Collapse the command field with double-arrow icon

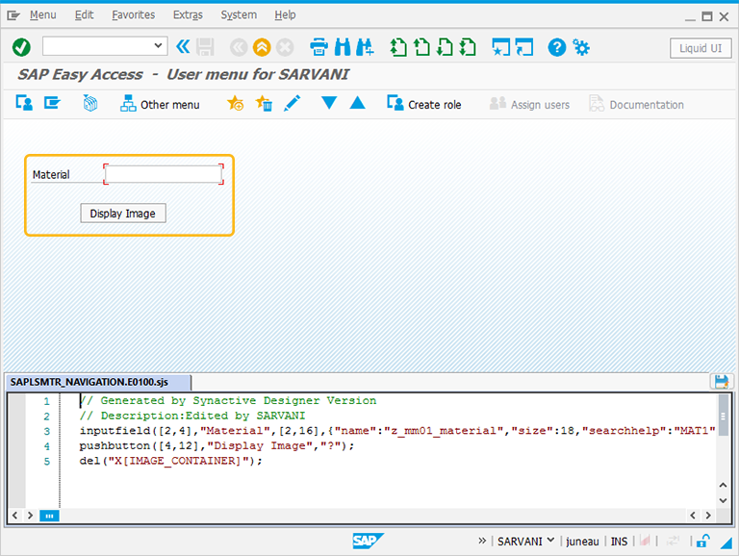(183, 46)
